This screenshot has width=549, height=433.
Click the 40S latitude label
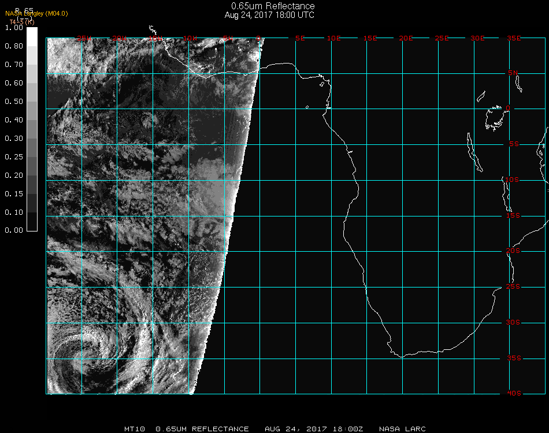(514, 394)
